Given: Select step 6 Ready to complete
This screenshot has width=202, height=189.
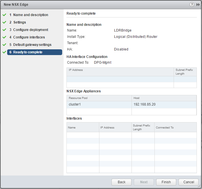Looking at the screenshot, I should click(x=28, y=52).
